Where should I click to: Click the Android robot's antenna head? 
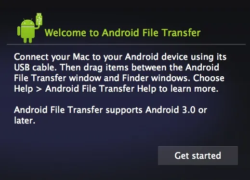[28, 22]
